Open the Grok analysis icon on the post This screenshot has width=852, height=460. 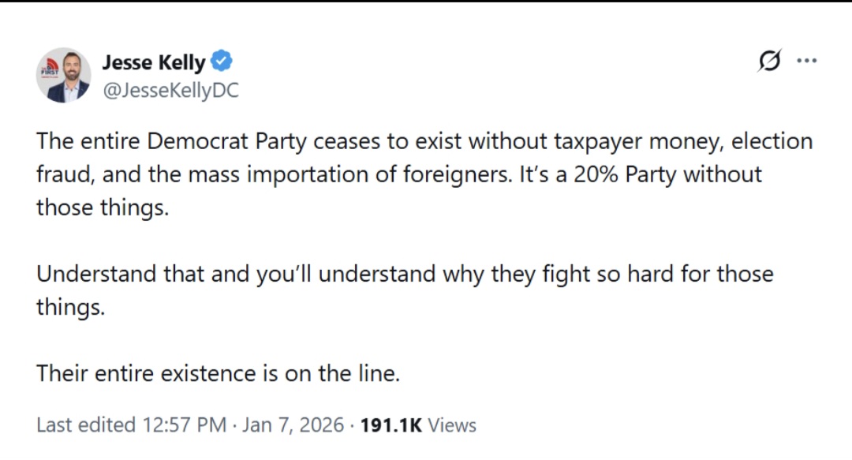point(769,61)
